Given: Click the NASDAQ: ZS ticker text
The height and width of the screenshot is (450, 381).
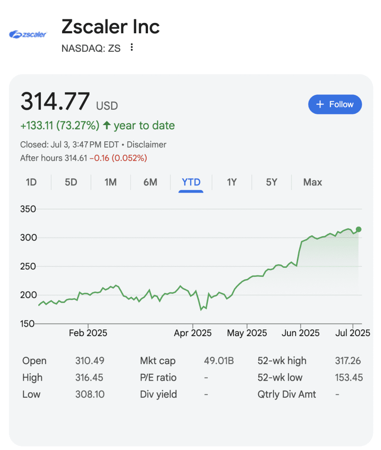Looking at the screenshot, I should [91, 48].
